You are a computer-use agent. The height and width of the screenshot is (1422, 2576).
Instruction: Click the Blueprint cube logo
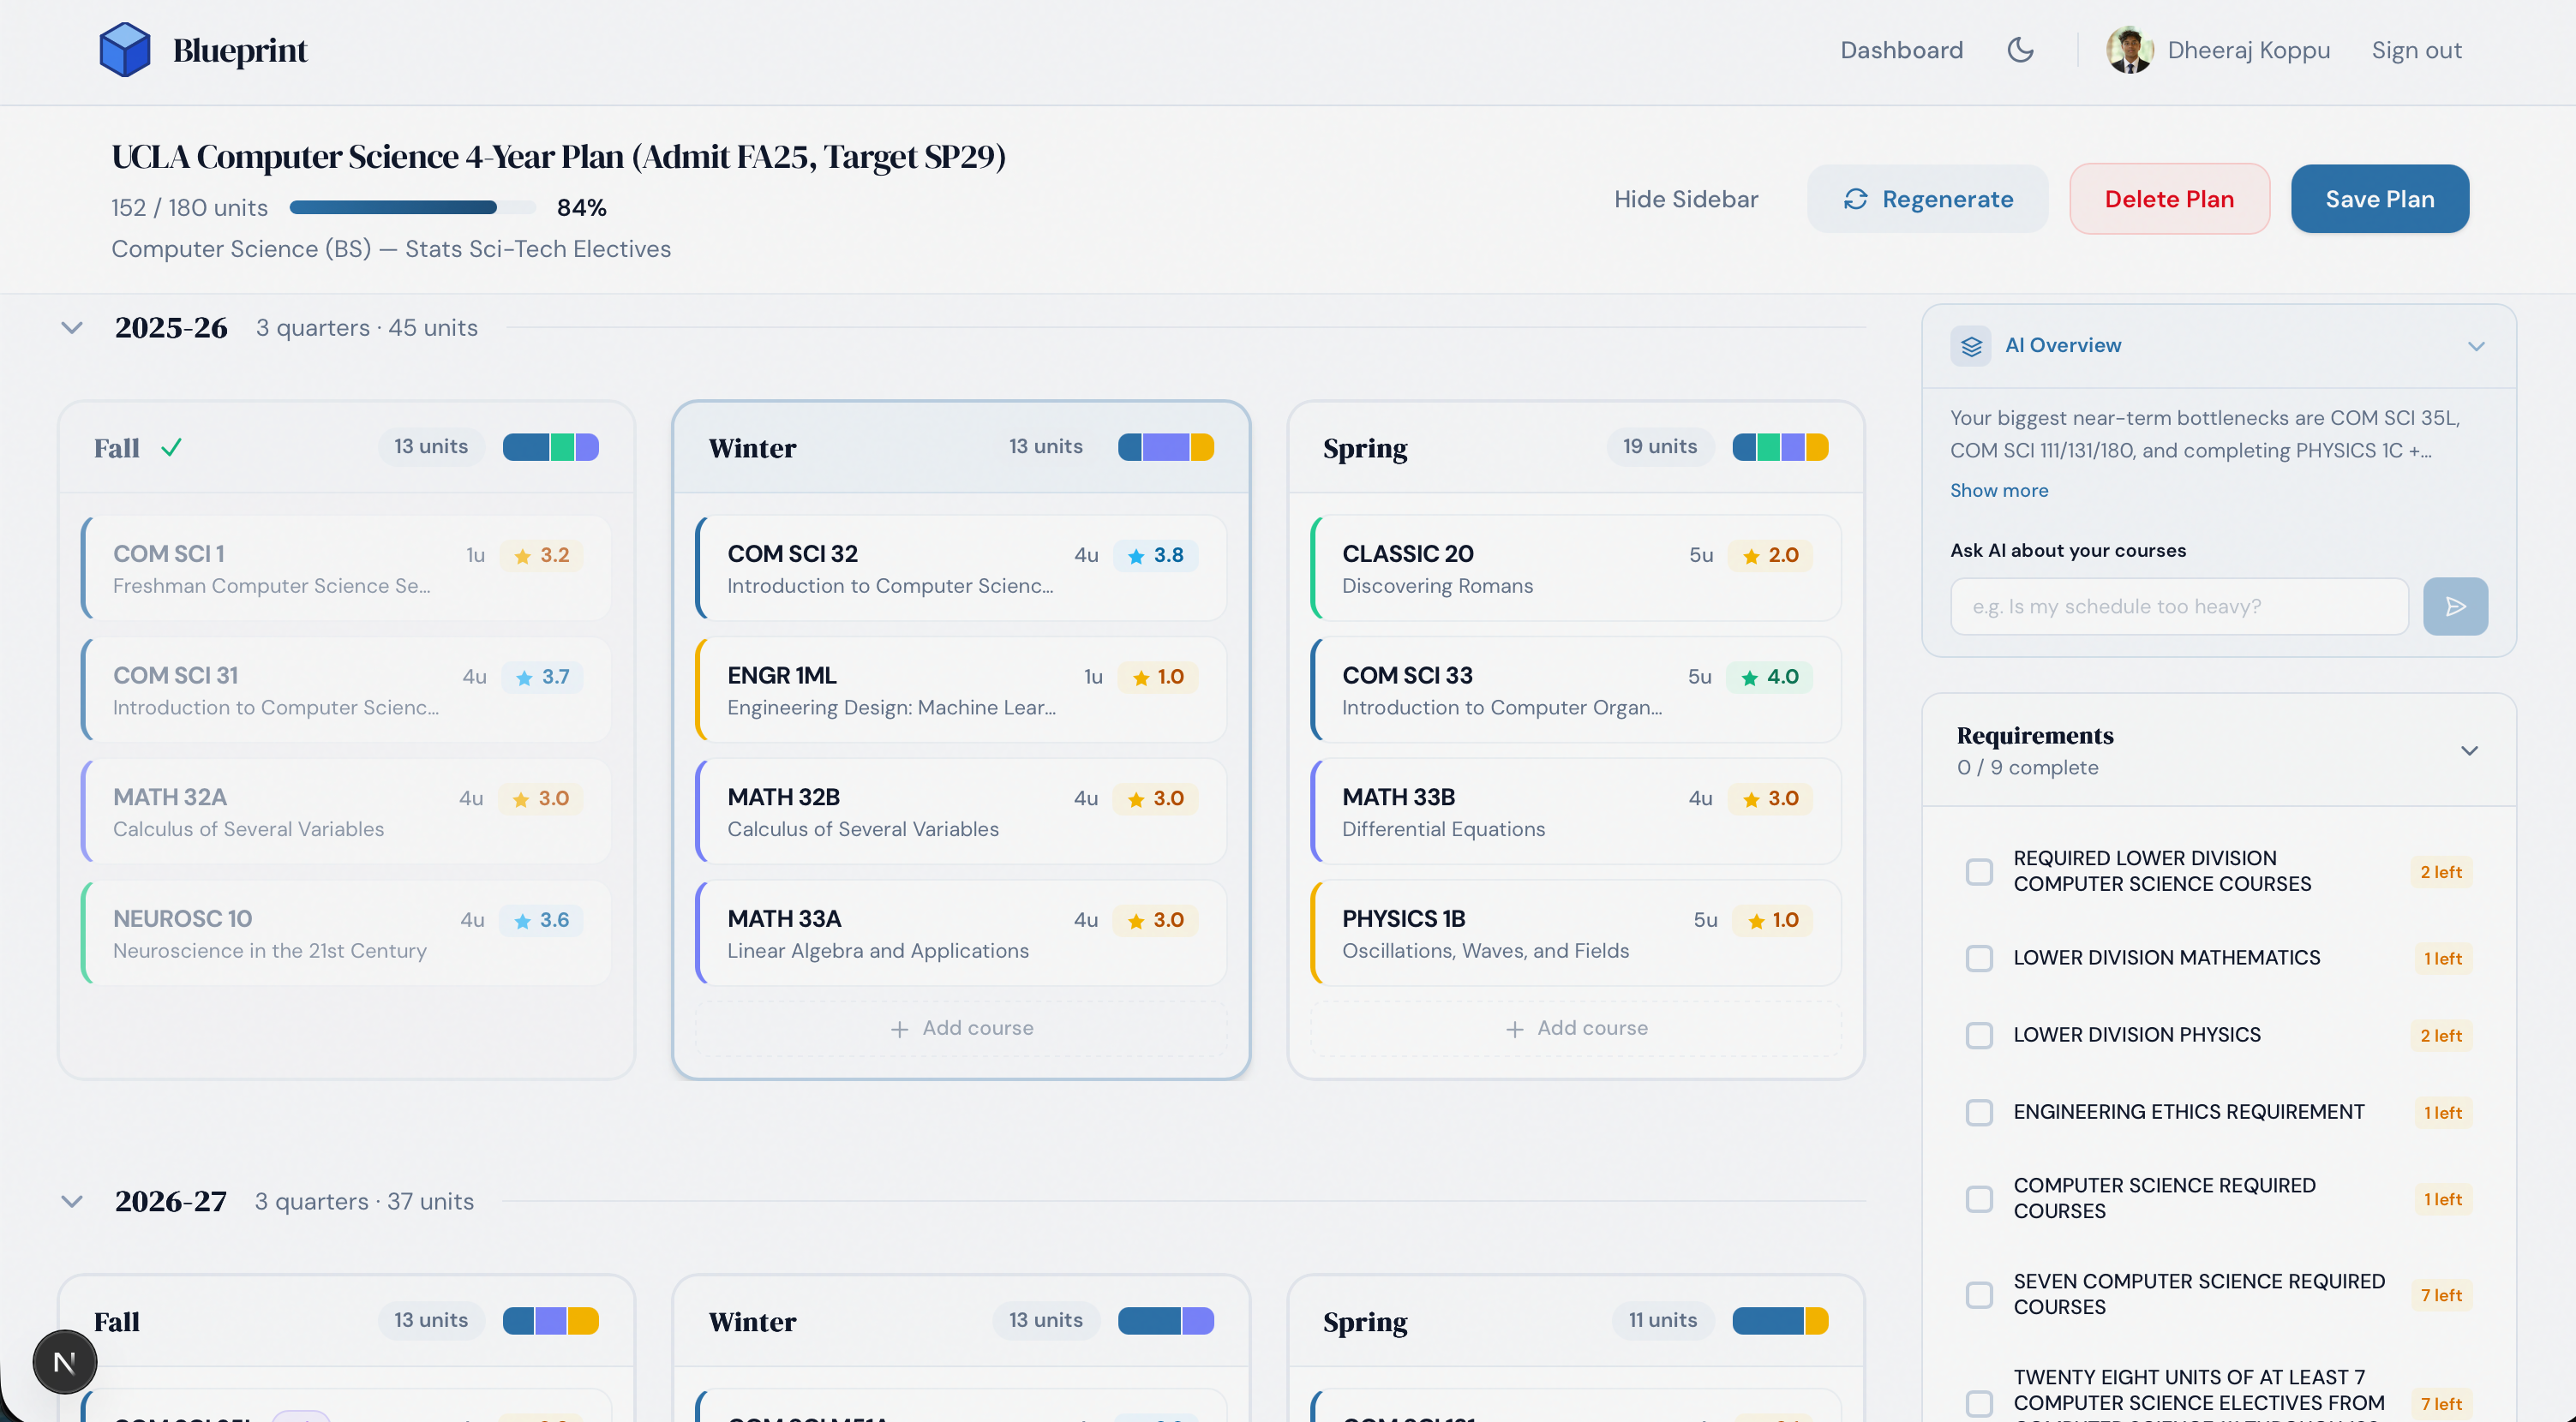[124, 50]
